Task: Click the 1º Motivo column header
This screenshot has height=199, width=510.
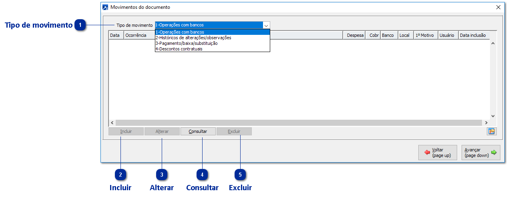Action: 426,35
